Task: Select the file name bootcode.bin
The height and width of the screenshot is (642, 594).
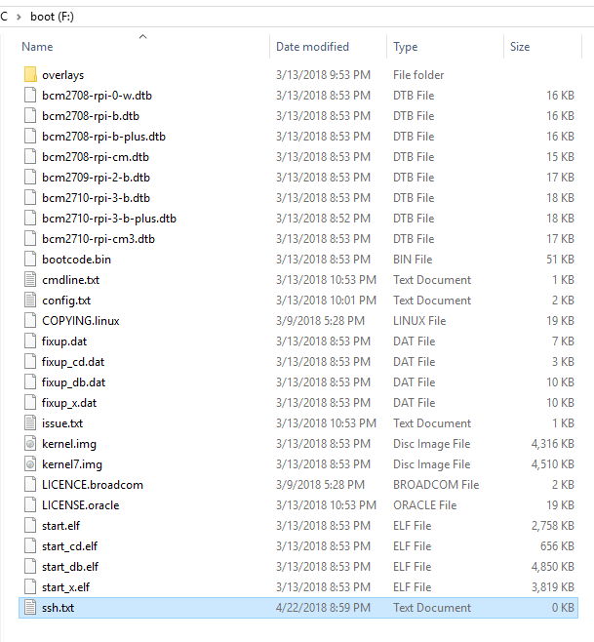Action: click(76, 260)
